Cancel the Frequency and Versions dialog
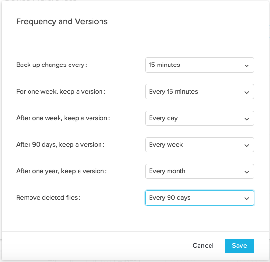Viewport: 270px width, 262px height. pos(203,246)
